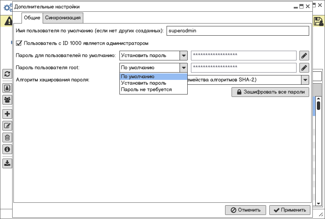This screenshot has width=325, height=219.
Task: Collapse the root password mode dropdown
Action: click(184, 68)
